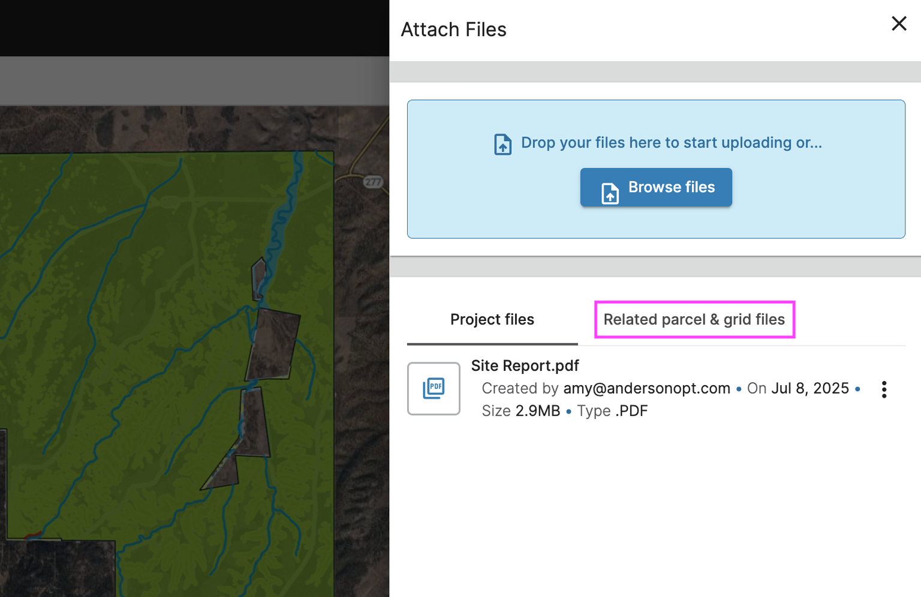The height and width of the screenshot is (597, 921).
Task: Close the Attach Files dialog with the X
Action: point(899,23)
